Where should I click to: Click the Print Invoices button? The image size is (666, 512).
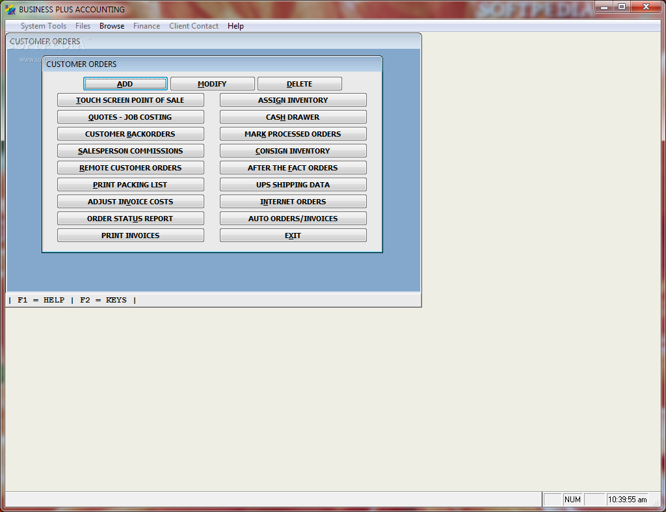[x=130, y=236]
